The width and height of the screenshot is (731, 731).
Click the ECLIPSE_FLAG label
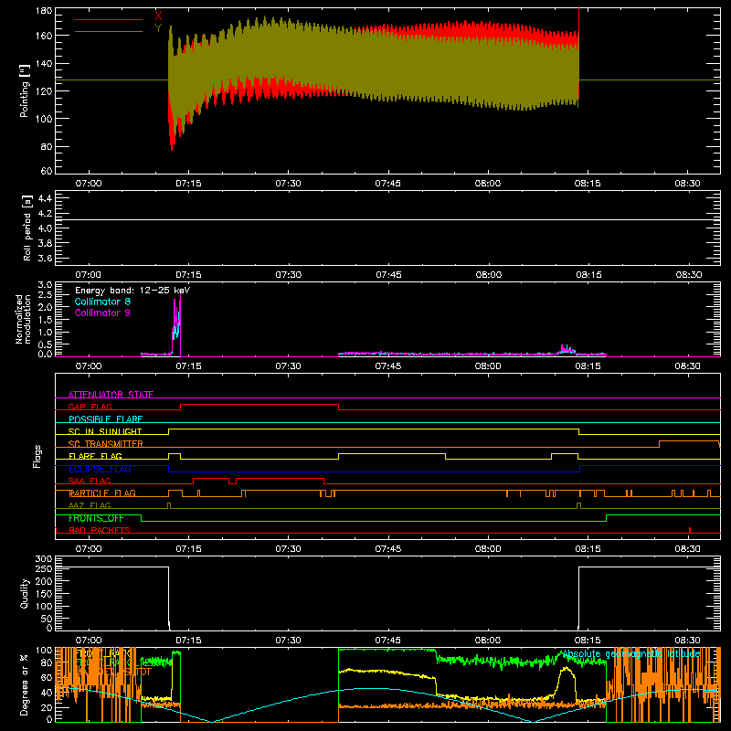click(100, 469)
